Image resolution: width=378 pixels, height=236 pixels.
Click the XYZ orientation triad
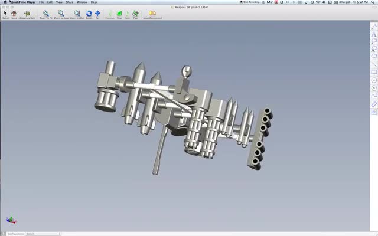pos(11,219)
